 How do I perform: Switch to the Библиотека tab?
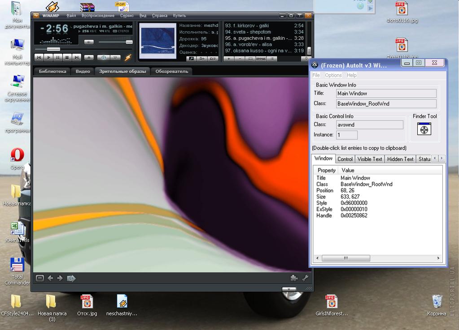[52, 71]
